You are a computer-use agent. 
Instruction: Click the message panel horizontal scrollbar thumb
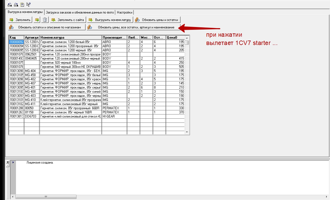pos(45,197)
